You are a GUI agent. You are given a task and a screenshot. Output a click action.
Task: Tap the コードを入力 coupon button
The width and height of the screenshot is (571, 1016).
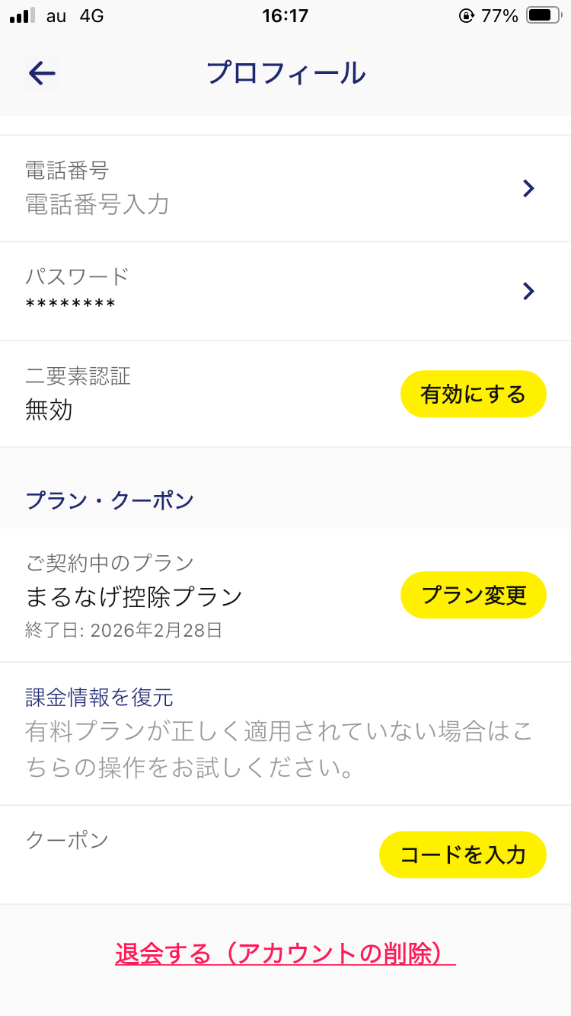463,855
